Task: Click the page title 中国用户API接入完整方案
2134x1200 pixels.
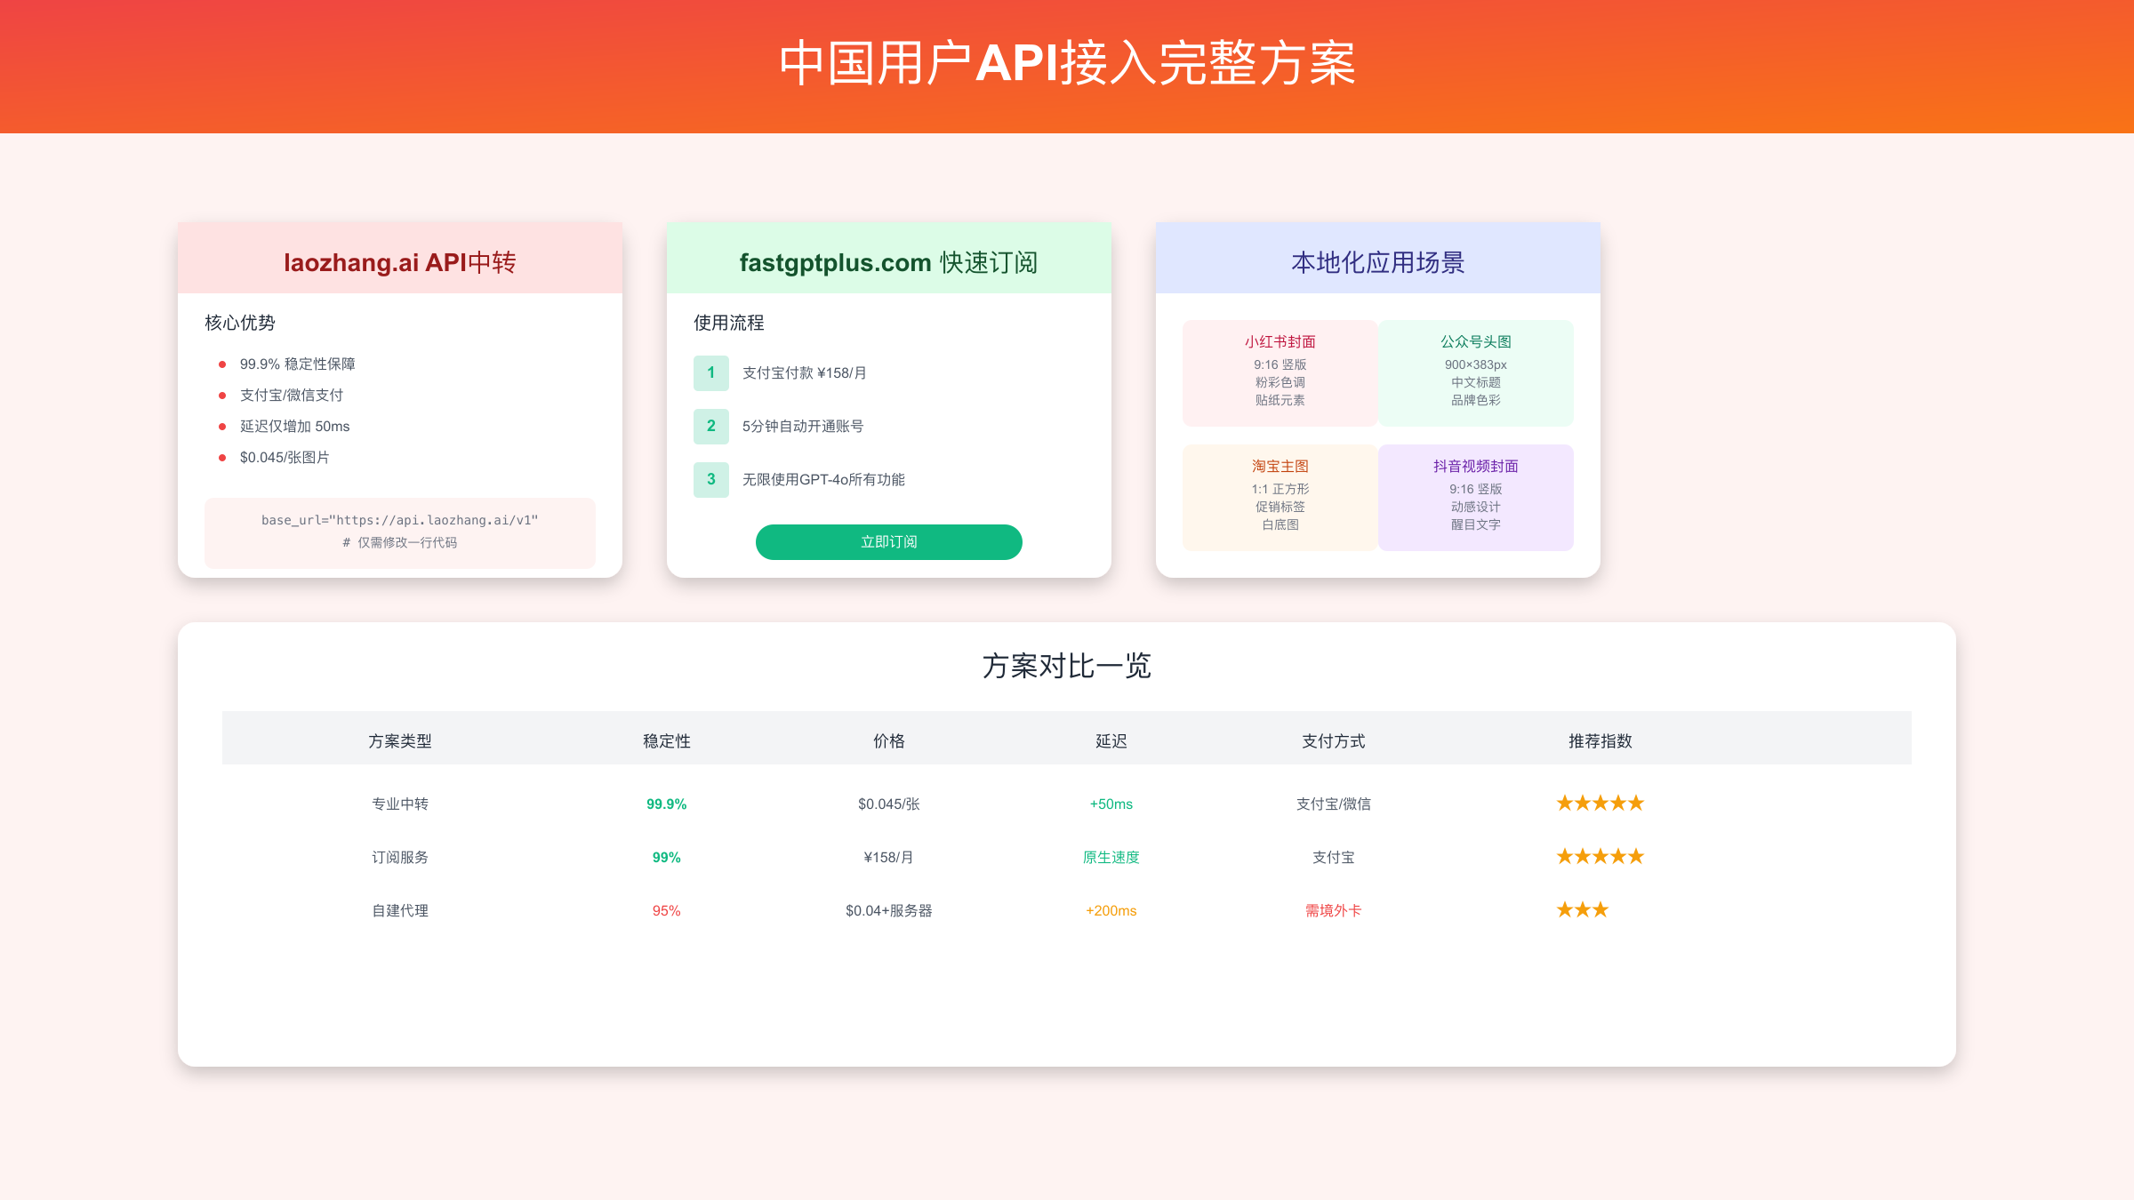Action: [1067, 64]
